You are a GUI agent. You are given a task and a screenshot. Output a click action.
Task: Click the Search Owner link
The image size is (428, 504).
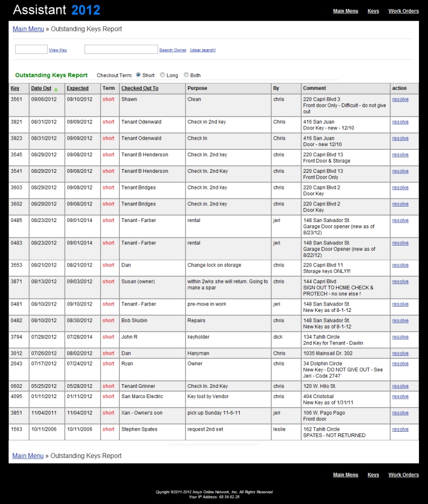point(173,50)
